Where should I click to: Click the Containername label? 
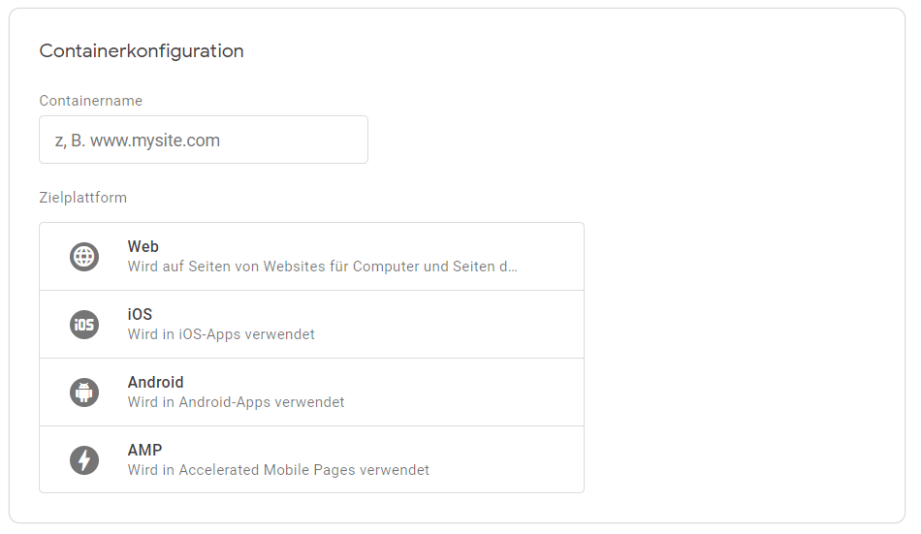coord(90,101)
